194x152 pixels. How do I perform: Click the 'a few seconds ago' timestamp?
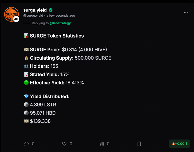pyautogui.click(x=61, y=16)
